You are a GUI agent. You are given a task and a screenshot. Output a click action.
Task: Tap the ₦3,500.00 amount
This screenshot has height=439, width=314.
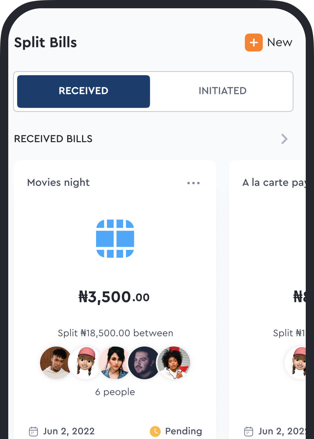(x=114, y=297)
